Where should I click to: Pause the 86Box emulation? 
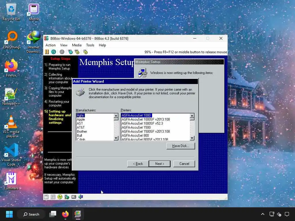[x=47, y=52]
